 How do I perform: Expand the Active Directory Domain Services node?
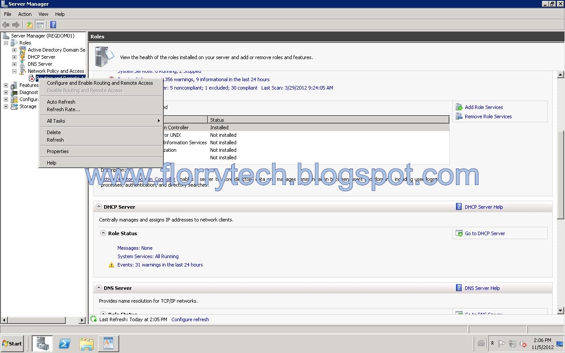[14, 50]
